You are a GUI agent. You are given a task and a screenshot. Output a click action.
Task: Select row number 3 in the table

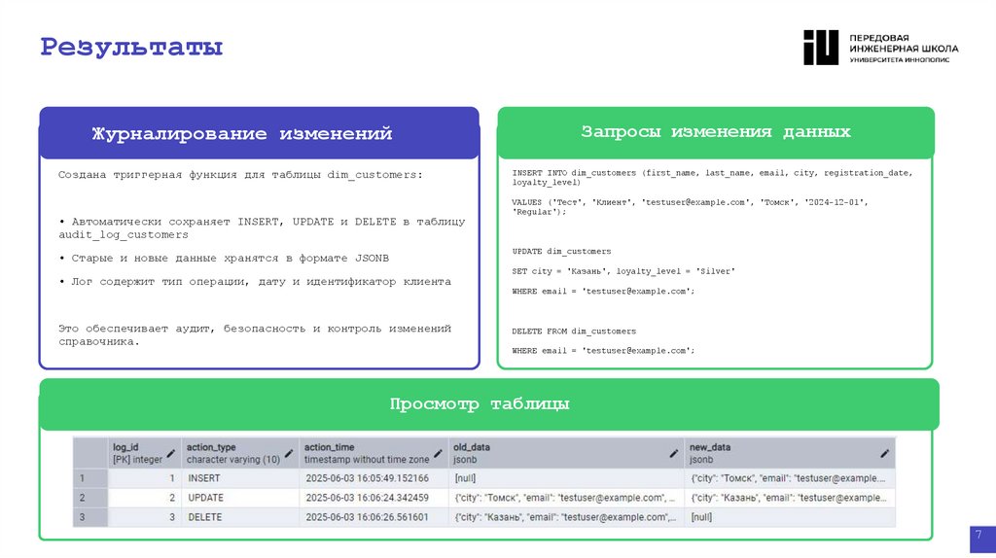(90, 517)
